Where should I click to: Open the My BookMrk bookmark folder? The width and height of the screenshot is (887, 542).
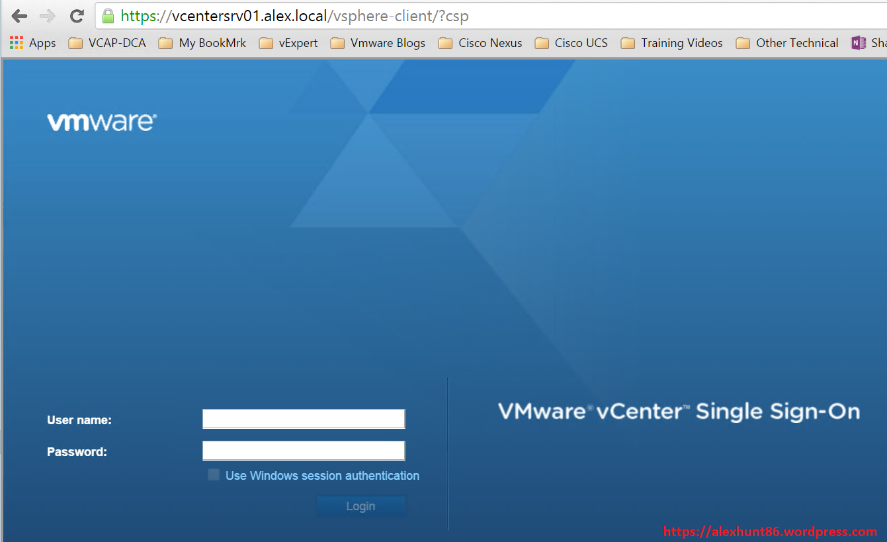(202, 43)
